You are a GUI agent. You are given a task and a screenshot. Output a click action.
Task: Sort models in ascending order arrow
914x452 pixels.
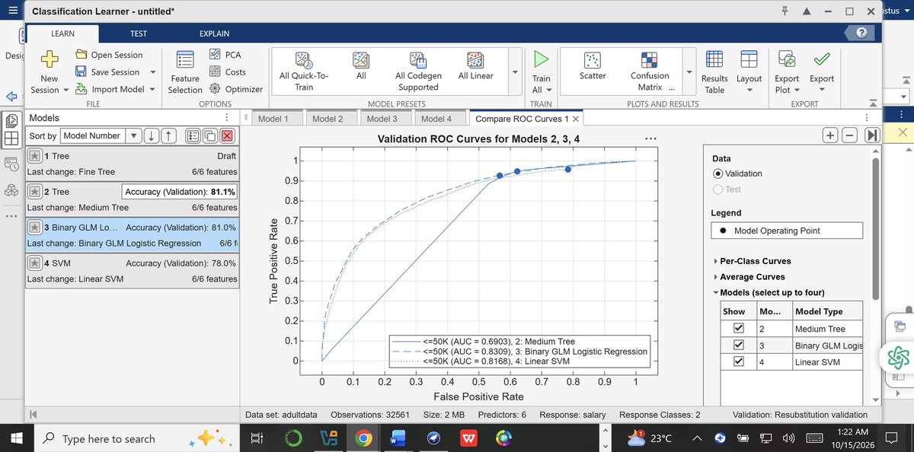(169, 135)
